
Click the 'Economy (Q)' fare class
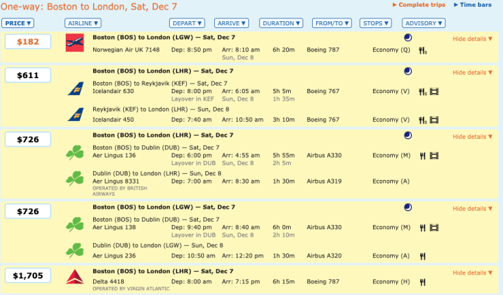click(391, 50)
